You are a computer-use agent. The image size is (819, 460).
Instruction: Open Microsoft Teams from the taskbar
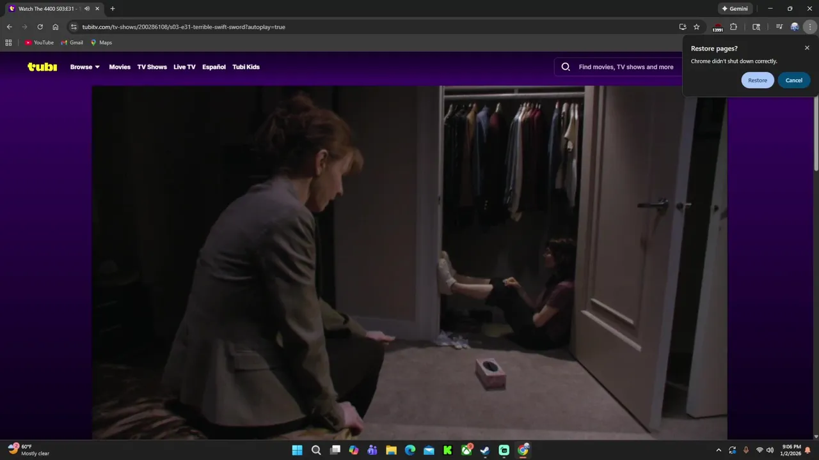click(372, 450)
